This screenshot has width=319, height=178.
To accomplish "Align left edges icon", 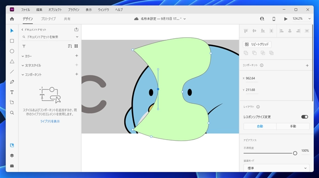I will 281,31.
